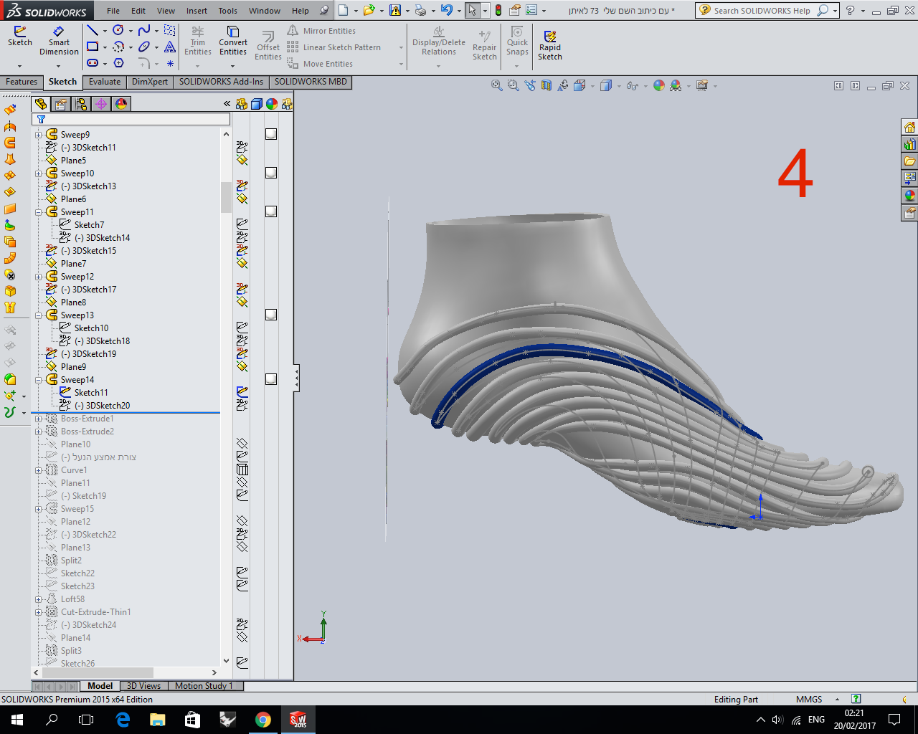Switch to the 3D Views bottom tab
This screenshot has height=734, width=918.
click(143, 686)
